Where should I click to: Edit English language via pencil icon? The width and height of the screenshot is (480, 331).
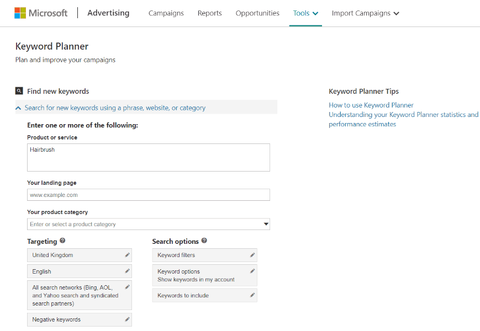pos(127,271)
